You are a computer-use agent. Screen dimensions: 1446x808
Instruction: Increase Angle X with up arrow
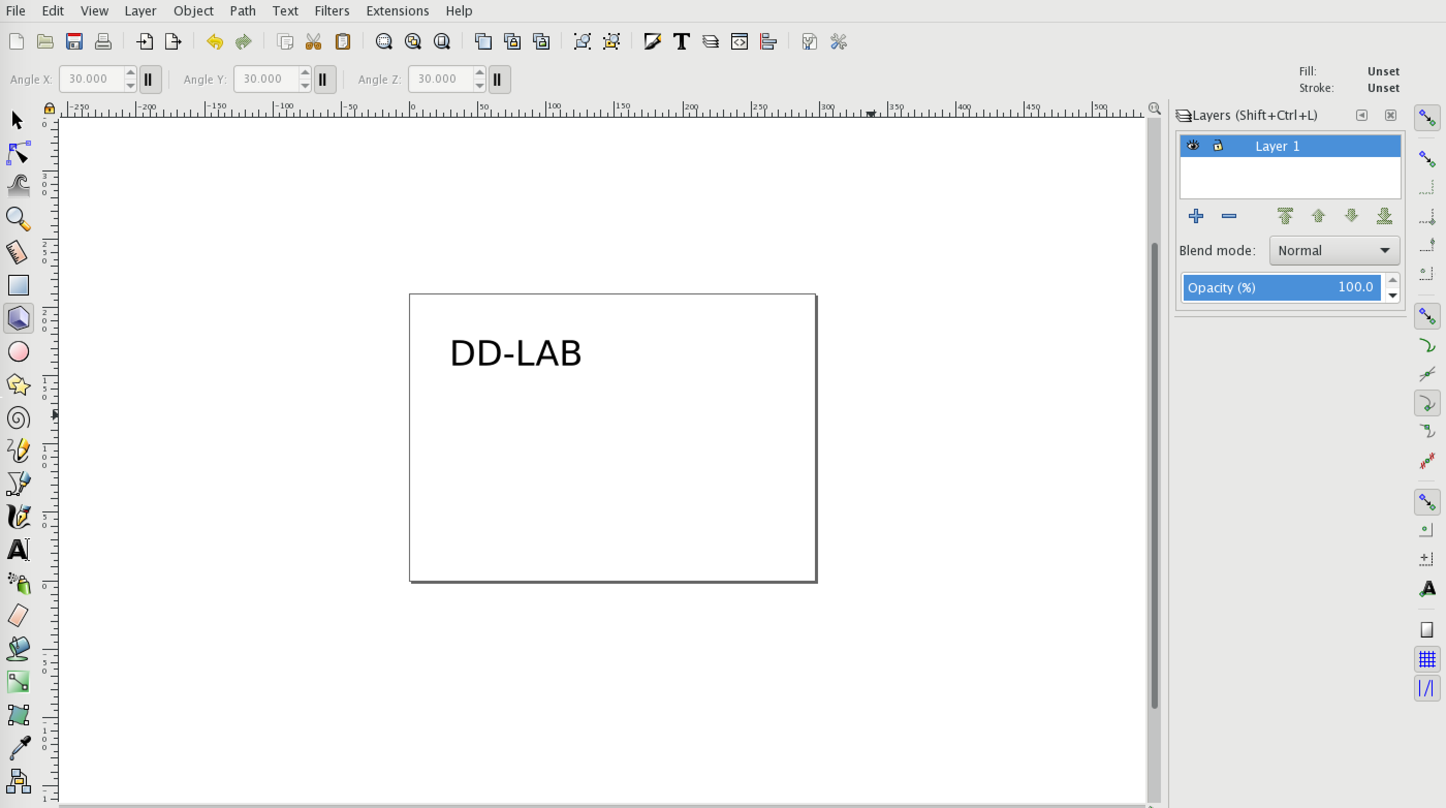pos(130,73)
